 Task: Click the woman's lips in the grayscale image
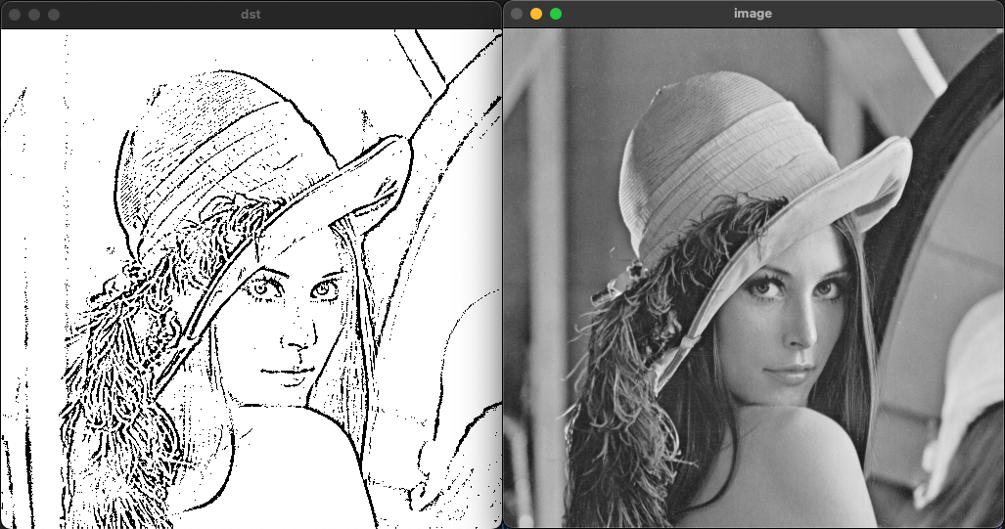click(785, 374)
